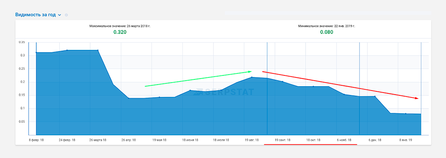Image resolution: width=446 pixels, height=158 pixels.
Task: Click the 8 янв. 19 data point
Action: pos(406,114)
